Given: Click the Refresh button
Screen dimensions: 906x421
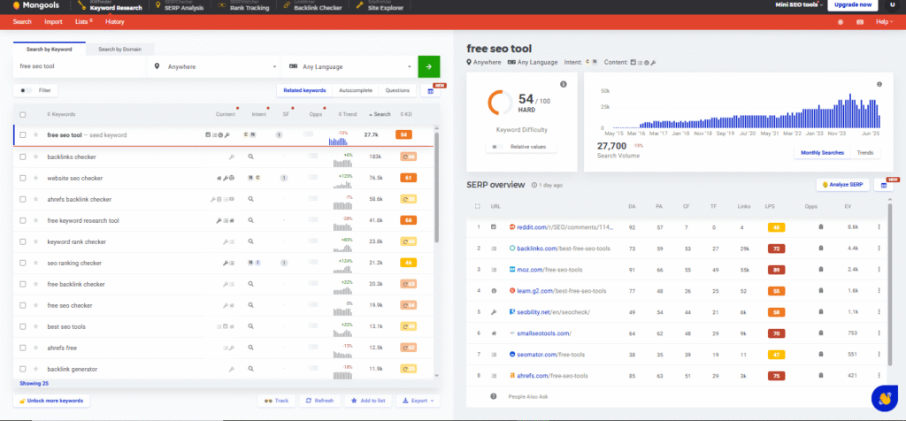Looking at the screenshot, I should (319, 400).
